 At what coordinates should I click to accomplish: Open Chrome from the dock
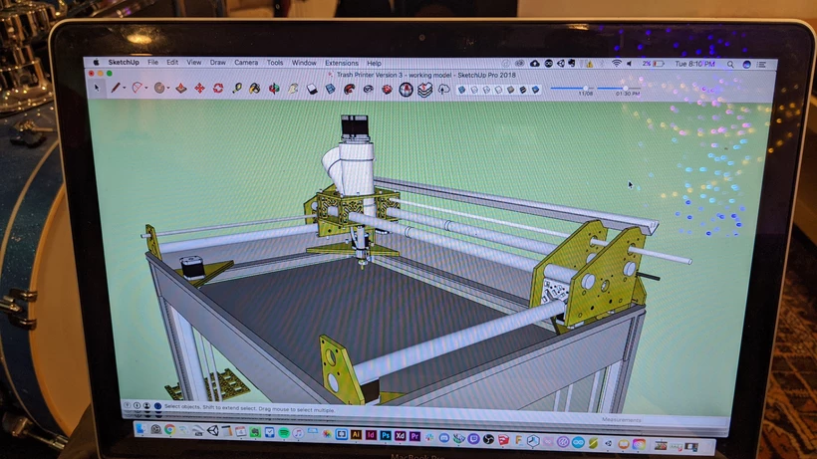coord(169,430)
